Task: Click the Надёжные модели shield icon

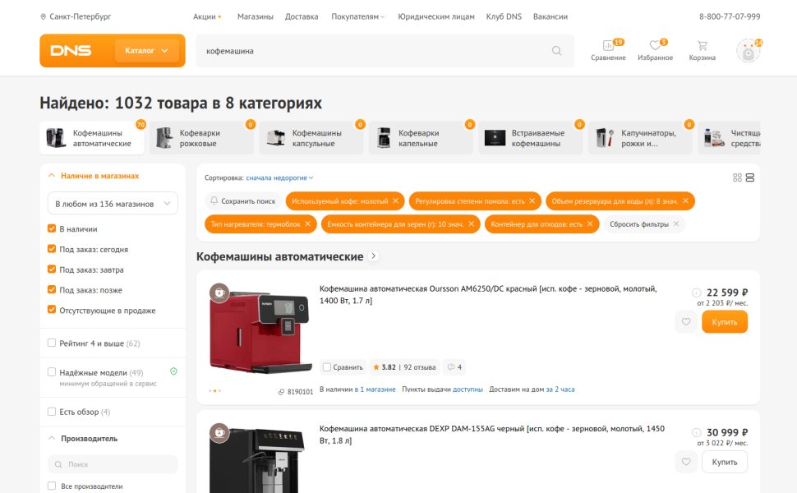Action: 173,371
